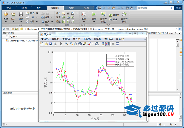
Task: Toggle the brush data tool
Action: (x=89, y=44)
